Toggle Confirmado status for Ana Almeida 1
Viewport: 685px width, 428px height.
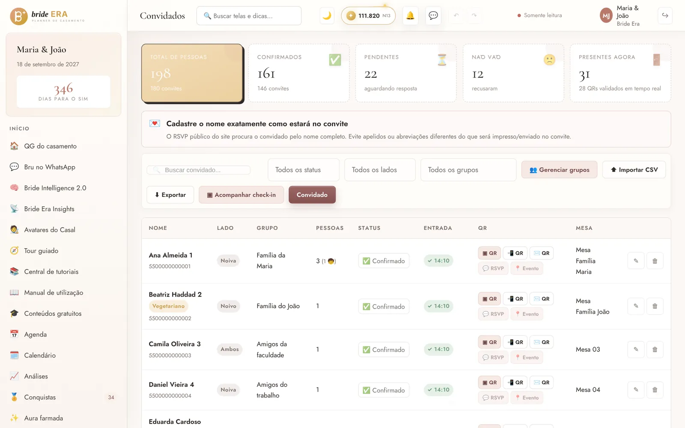[384, 261]
